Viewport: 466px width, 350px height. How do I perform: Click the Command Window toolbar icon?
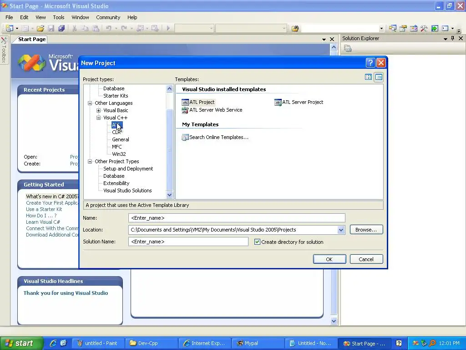pyautogui.click(x=445, y=28)
